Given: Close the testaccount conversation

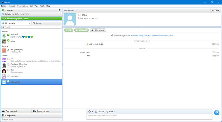Looking at the screenshot, I should [x=216, y=10].
